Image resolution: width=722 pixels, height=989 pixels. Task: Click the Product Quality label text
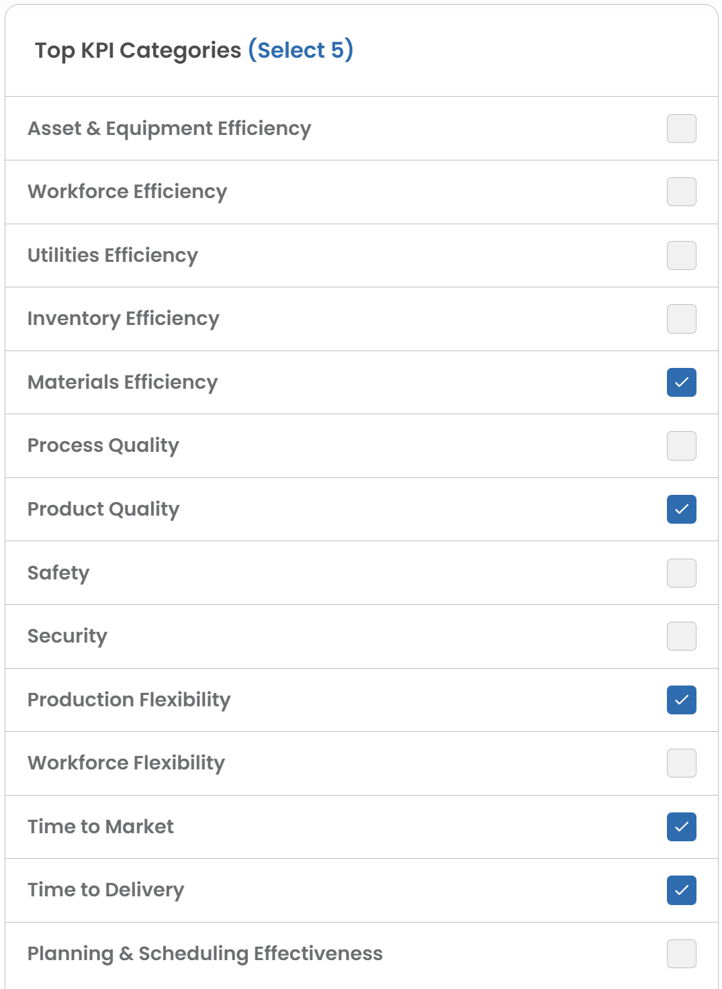(x=103, y=509)
